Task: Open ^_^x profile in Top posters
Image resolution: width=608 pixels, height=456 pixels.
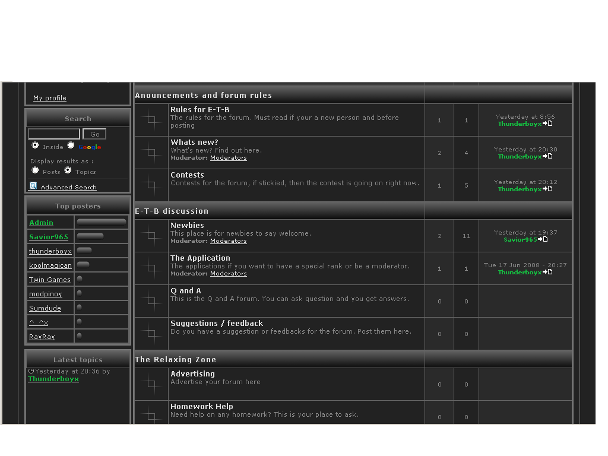Action: (x=39, y=322)
